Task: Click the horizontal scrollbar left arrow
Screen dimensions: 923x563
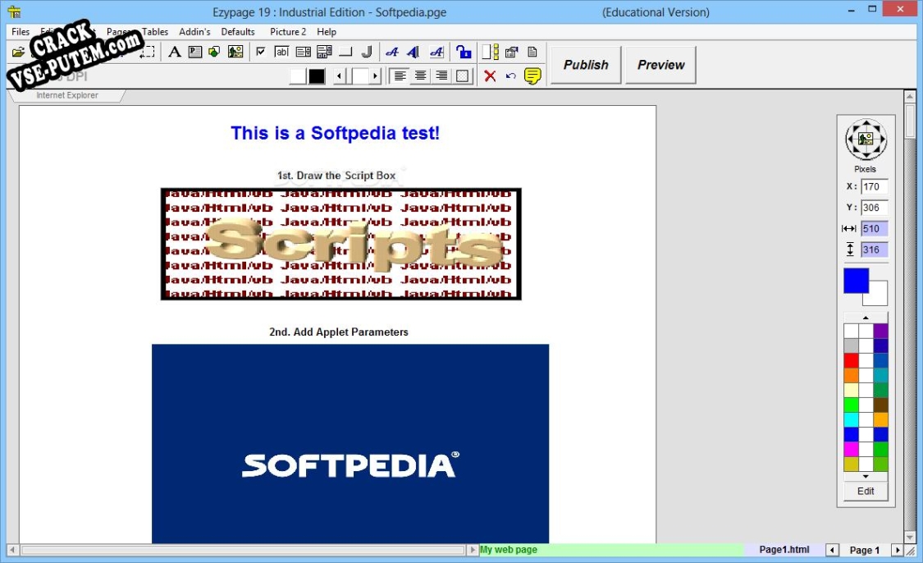Action: click(x=11, y=550)
